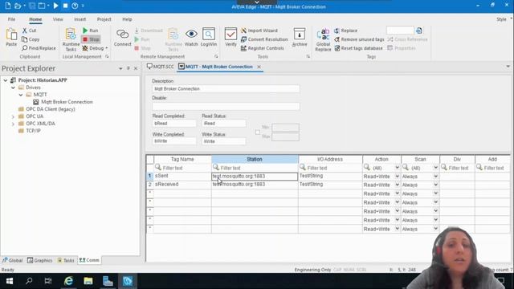Stop the local runtime
The image size is (514, 289).
pos(91,39)
